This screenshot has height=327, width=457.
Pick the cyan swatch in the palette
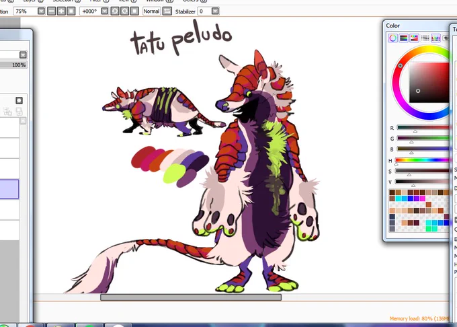pyautogui.click(x=398, y=198)
